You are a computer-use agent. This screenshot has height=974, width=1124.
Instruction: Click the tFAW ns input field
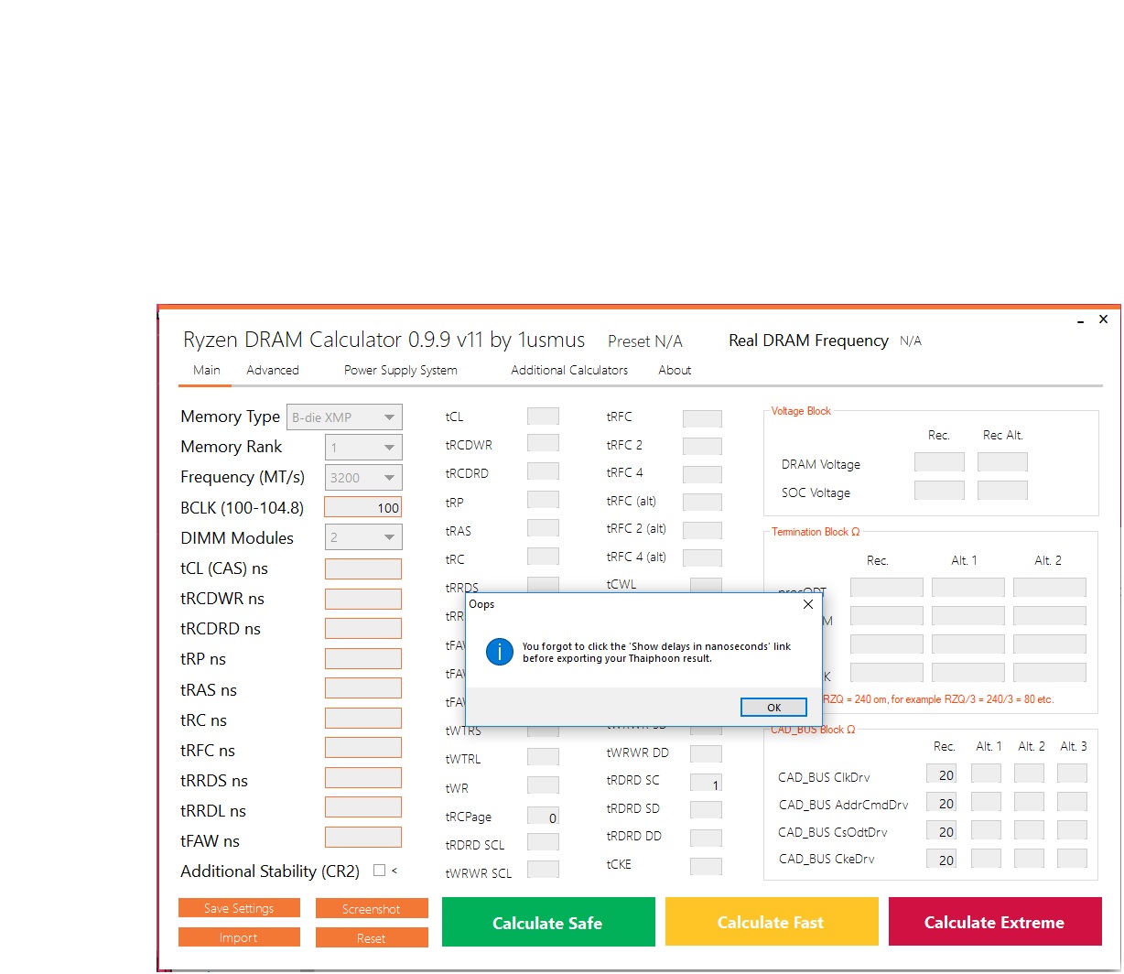(x=363, y=837)
